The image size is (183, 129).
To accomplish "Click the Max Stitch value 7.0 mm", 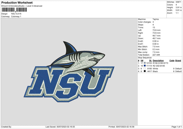I will [x=156, y=47].
